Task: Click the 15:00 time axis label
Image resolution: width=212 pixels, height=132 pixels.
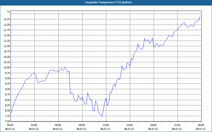Action: click(130, 125)
